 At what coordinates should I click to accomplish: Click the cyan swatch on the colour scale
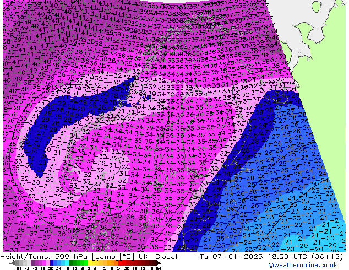point(67,263)
